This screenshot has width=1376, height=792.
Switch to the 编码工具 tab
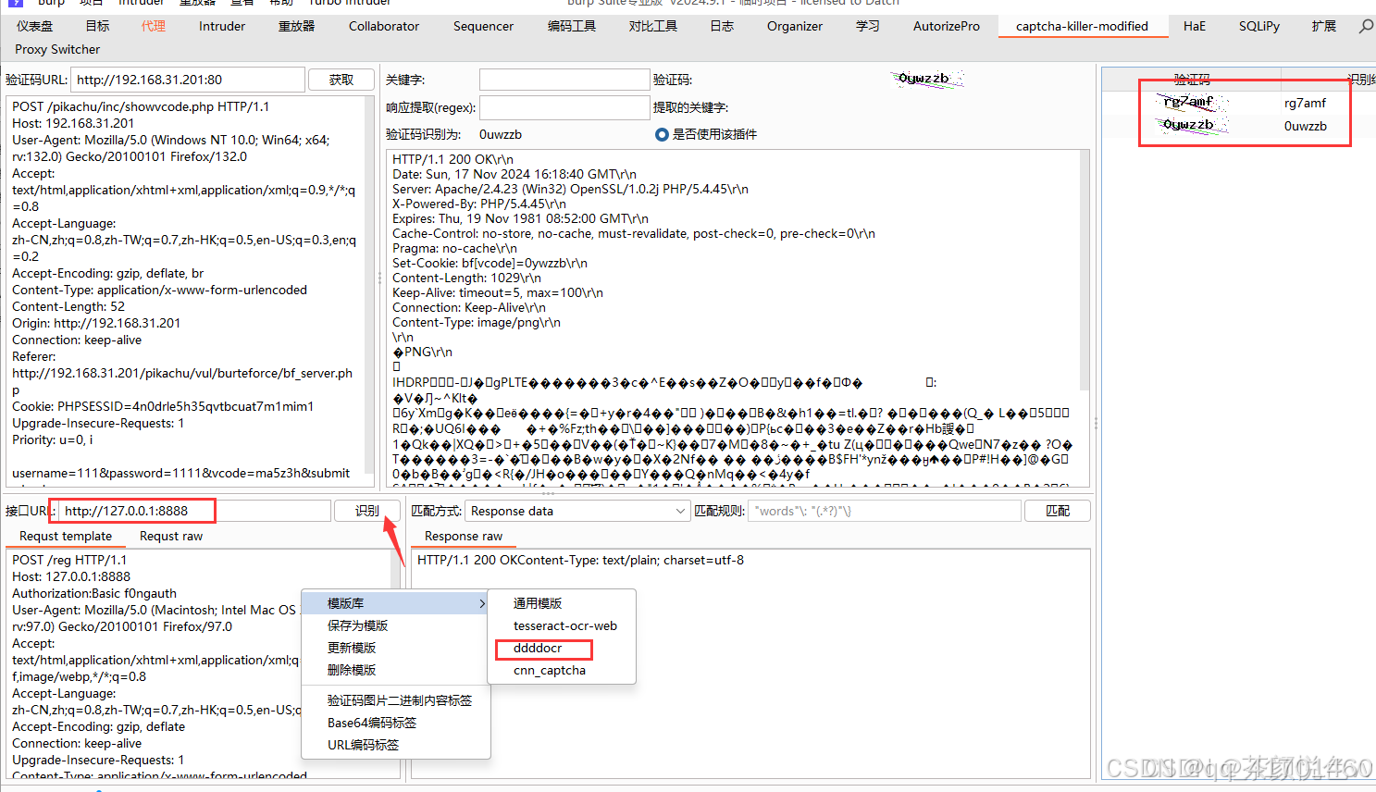coord(572,26)
